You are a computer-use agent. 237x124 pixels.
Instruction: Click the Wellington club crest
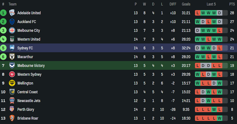[x=12, y=83]
